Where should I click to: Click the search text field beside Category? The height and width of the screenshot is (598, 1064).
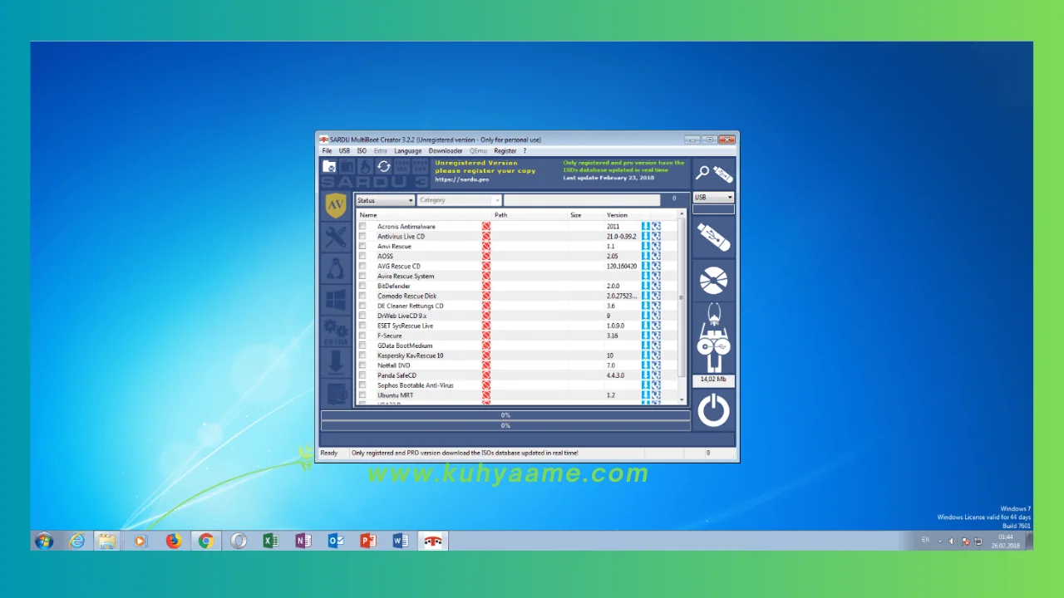582,200
